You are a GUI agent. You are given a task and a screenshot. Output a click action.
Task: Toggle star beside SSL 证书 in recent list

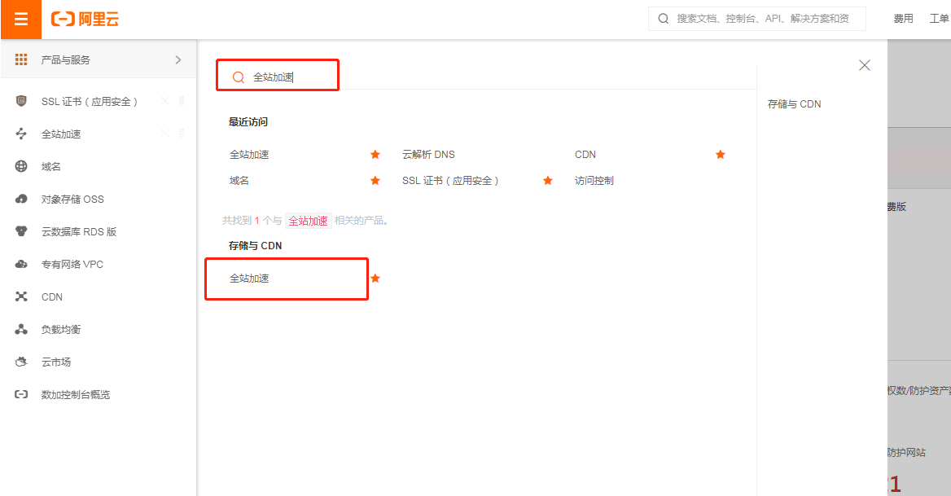click(x=548, y=181)
